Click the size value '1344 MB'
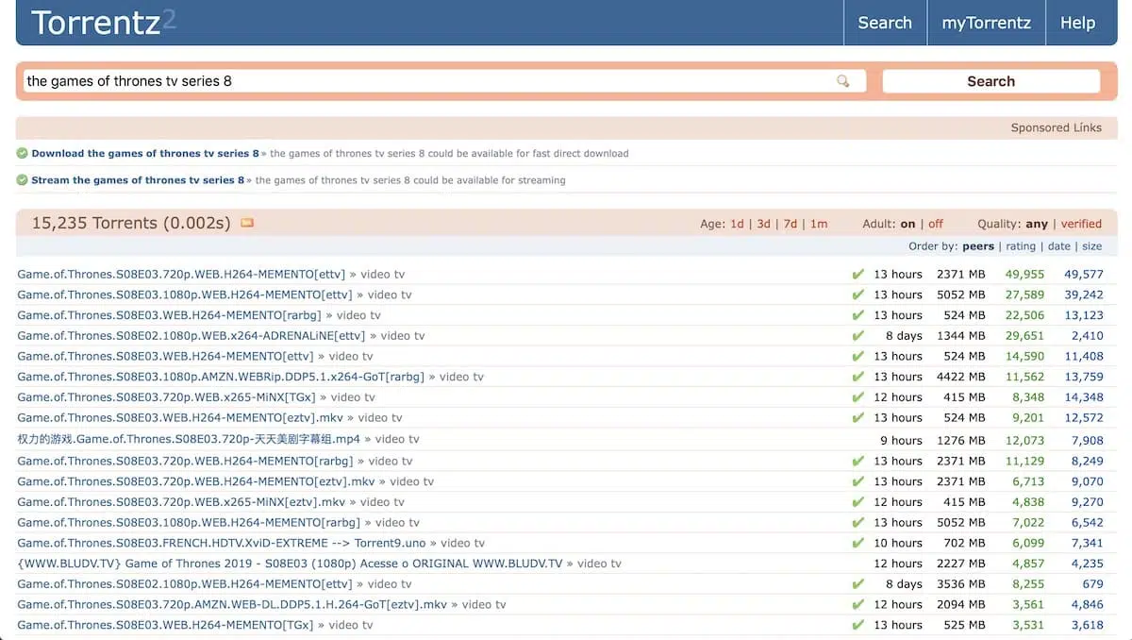This screenshot has width=1132, height=640. coord(961,336)
